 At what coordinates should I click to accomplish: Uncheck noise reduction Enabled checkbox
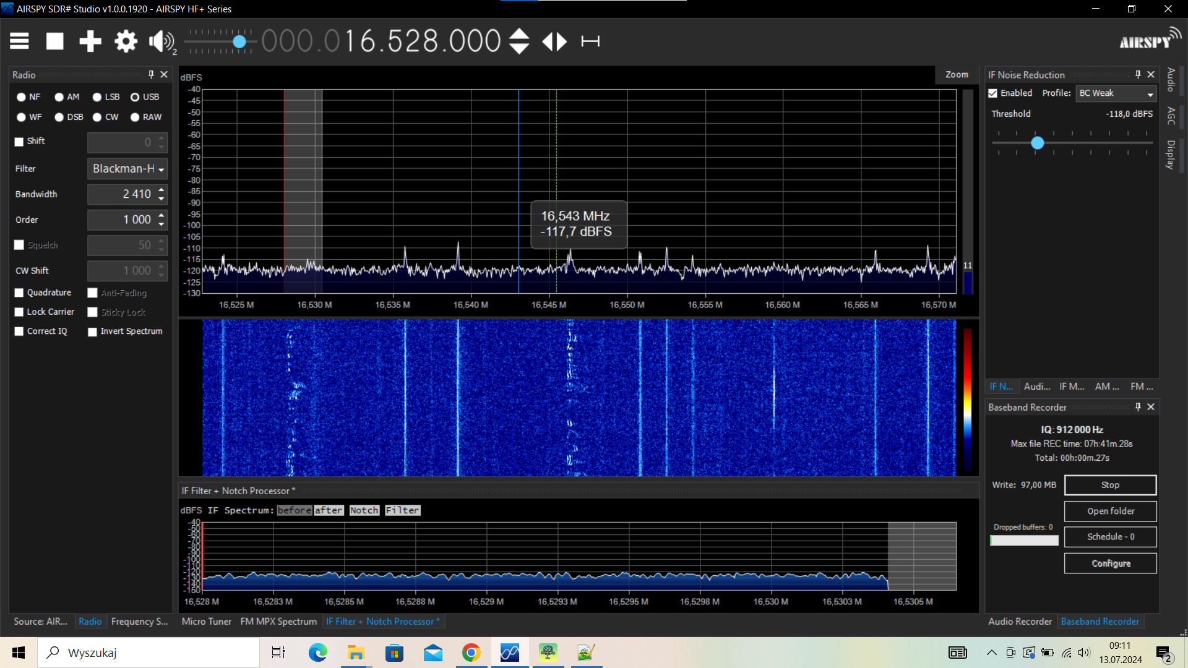[x=993, y=93]
